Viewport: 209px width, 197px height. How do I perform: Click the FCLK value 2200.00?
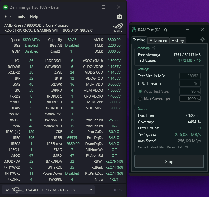pyautogui.click(x=114, y=45)
